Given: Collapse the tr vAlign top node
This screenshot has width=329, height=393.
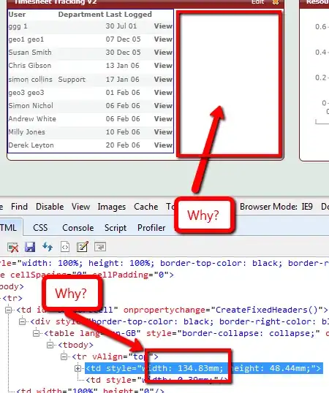Looking at the screenshot, I should [64, 356].
